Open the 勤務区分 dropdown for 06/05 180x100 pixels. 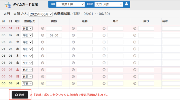pos(27,56)
